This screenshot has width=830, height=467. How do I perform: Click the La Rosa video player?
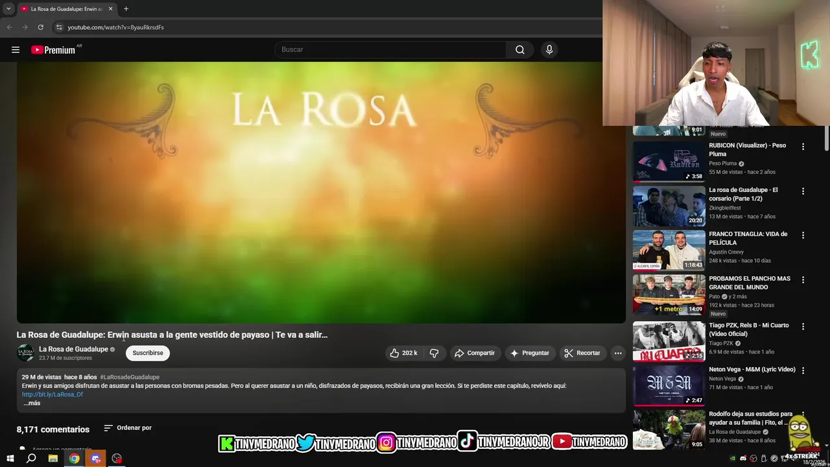click(321, 192)
